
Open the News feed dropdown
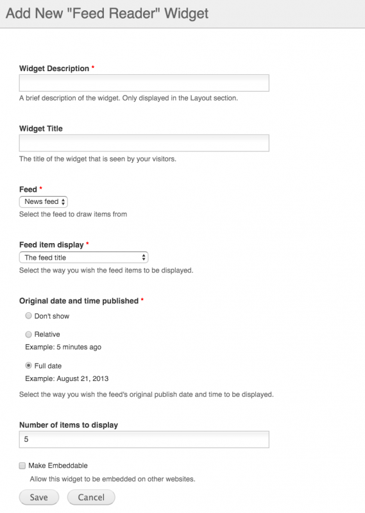[x=44, y=202]
